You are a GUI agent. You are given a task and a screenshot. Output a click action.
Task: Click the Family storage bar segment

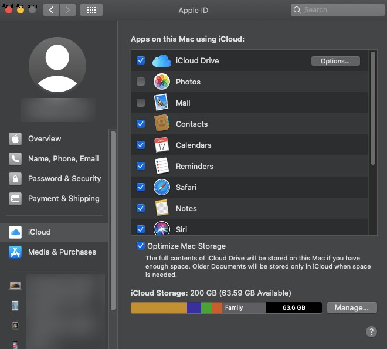(x=244, y=307)
